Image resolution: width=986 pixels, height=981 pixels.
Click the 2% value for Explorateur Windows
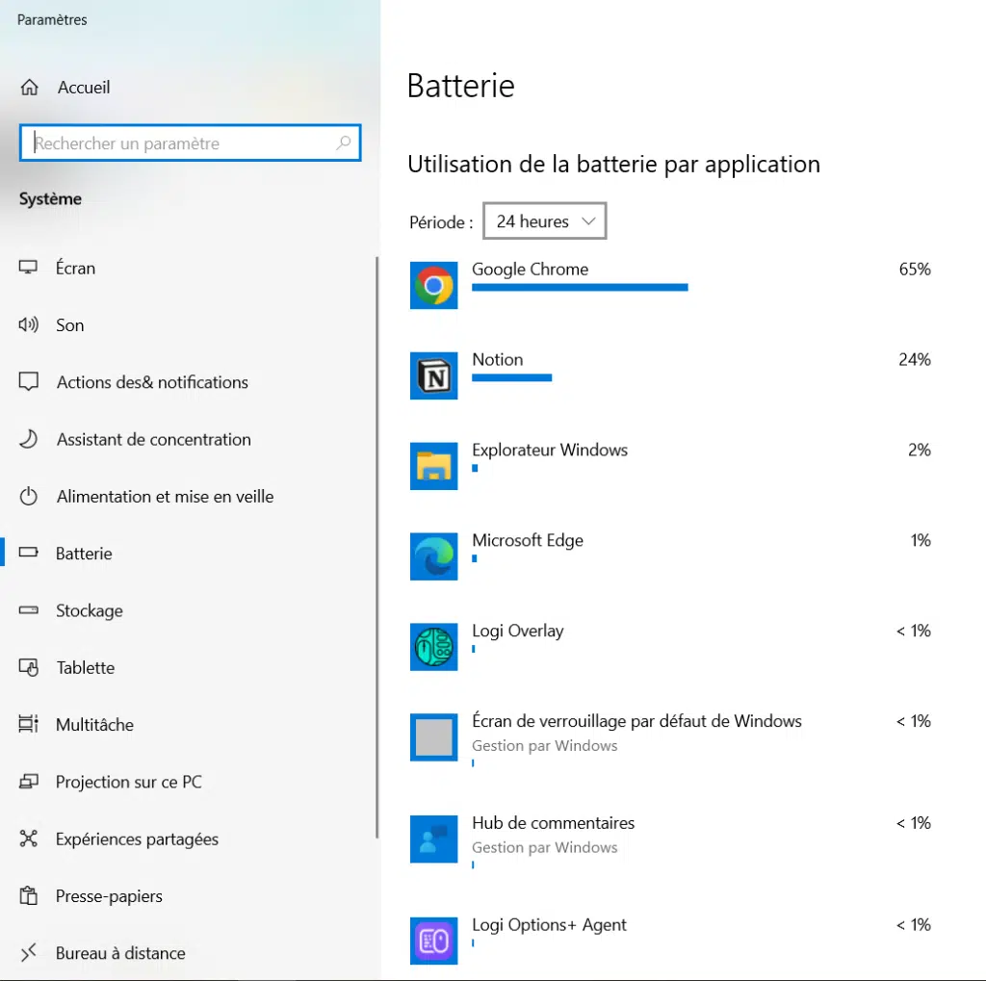click(x=920, y=450)
